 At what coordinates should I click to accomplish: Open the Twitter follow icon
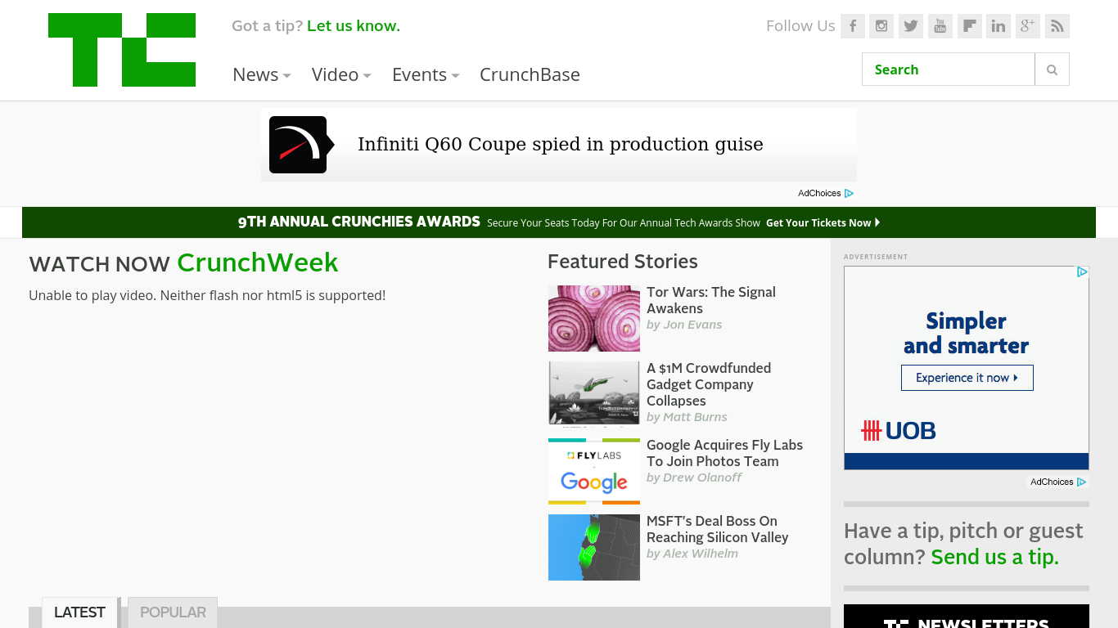tap(911, 26)
